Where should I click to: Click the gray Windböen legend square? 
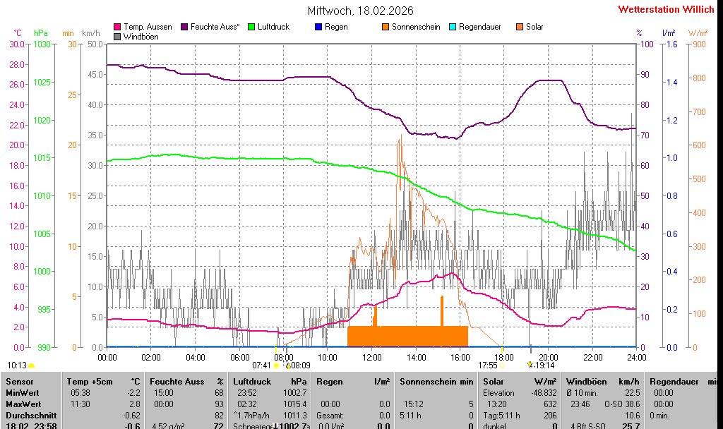(x=118, y=37)
